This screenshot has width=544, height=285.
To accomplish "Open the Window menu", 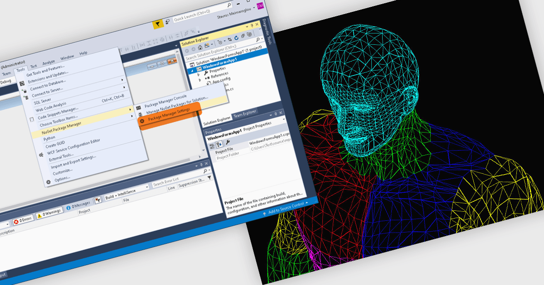I will click(x=67, y=57).
